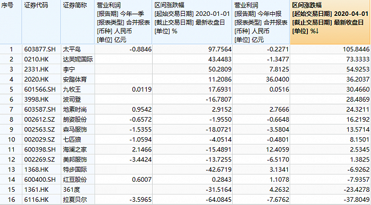The height and width of the screenshot is (205, 371).
Task: Click stock code 603587.SH
Action: [40, 110]
